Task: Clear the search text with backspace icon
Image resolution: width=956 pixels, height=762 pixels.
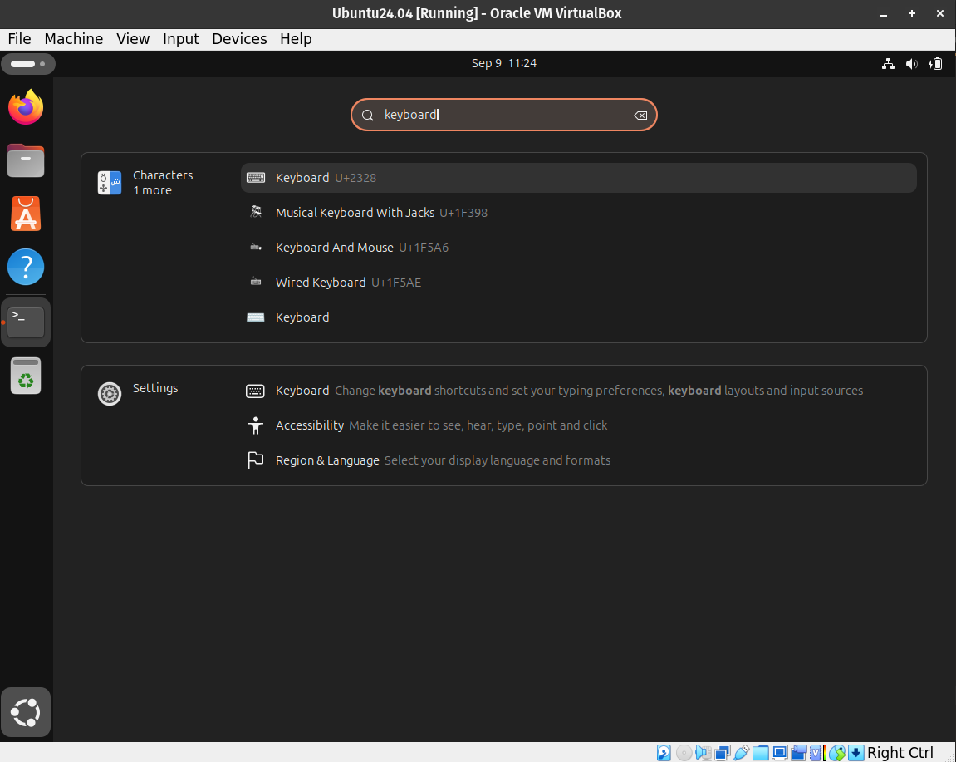Action: tap(640, 116)
